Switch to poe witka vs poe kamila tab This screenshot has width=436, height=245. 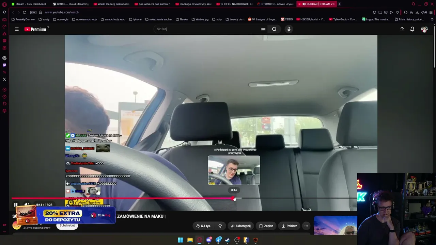pyautogui.click(x=153, y=4)
